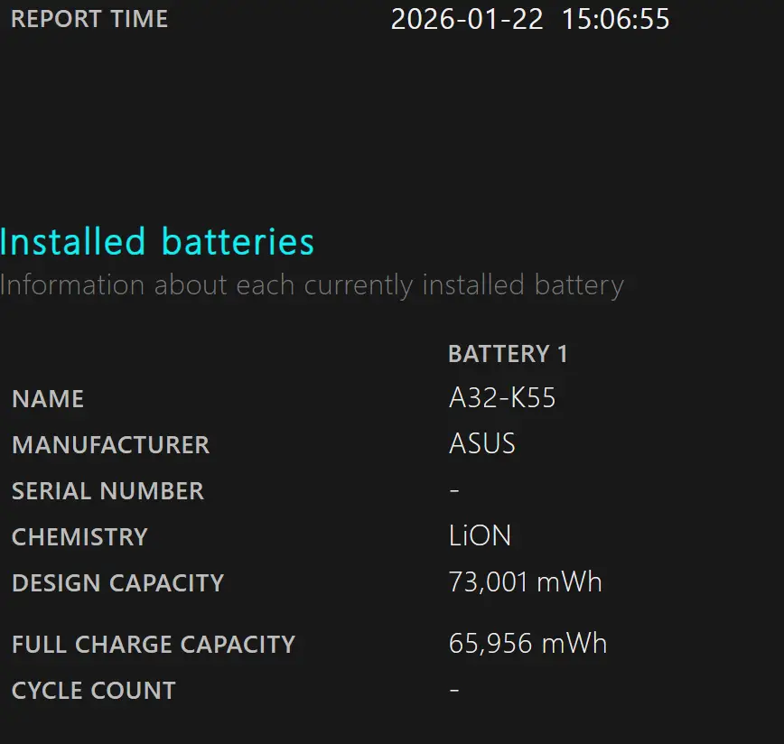Viewport: 784px width, 744px height.
Task: Select the 73,001 mWh design capacity value
Action: pos(526,582)
